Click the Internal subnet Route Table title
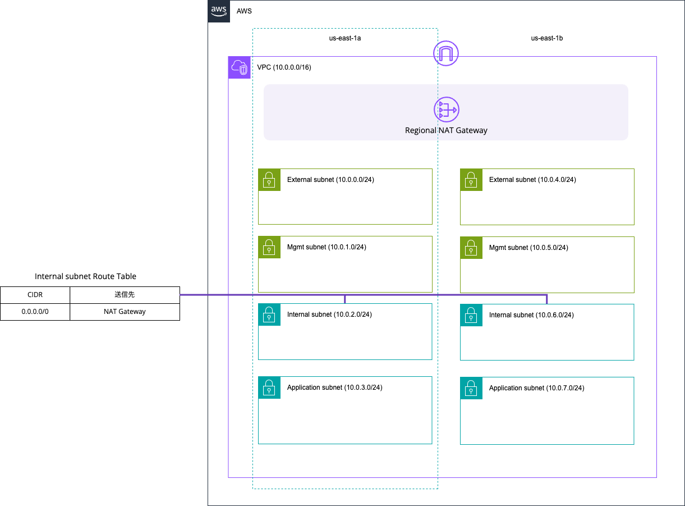 [x=85, y=276]
